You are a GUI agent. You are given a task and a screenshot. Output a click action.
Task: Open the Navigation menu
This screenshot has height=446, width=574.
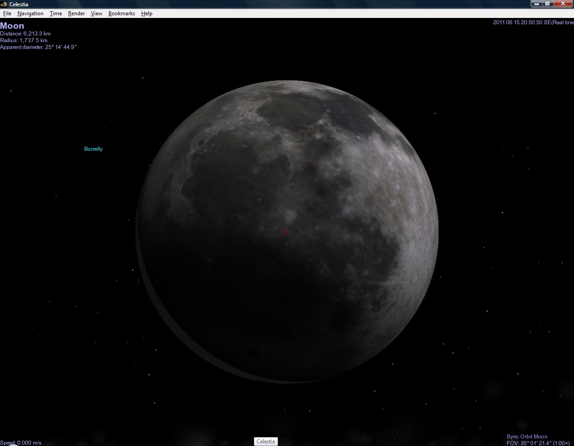pyautogui.click(x=30, y=13)
